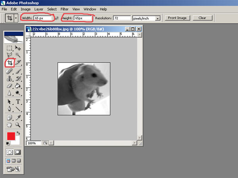Click the horizontal scrollbar left arrow
The image size is (238, 178).
pos(51,143)
